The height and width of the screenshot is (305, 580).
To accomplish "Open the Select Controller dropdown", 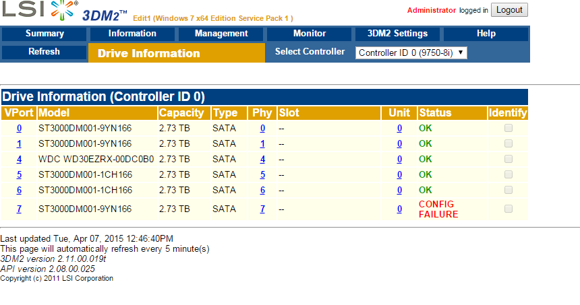I will 411,53.
